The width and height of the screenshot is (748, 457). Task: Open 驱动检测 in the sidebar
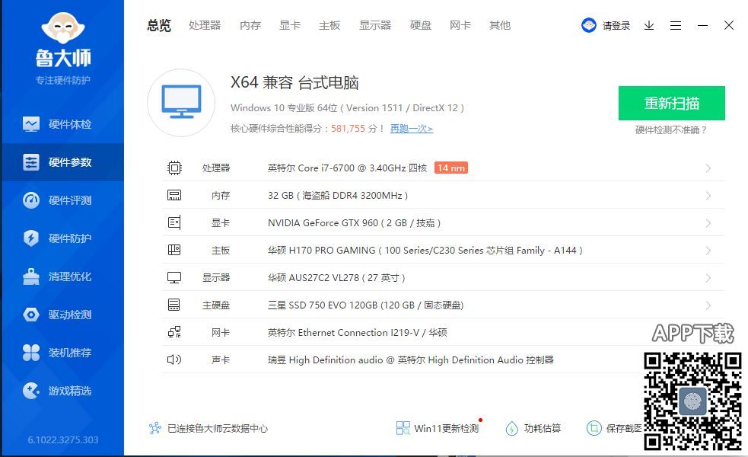click(61, 315)
